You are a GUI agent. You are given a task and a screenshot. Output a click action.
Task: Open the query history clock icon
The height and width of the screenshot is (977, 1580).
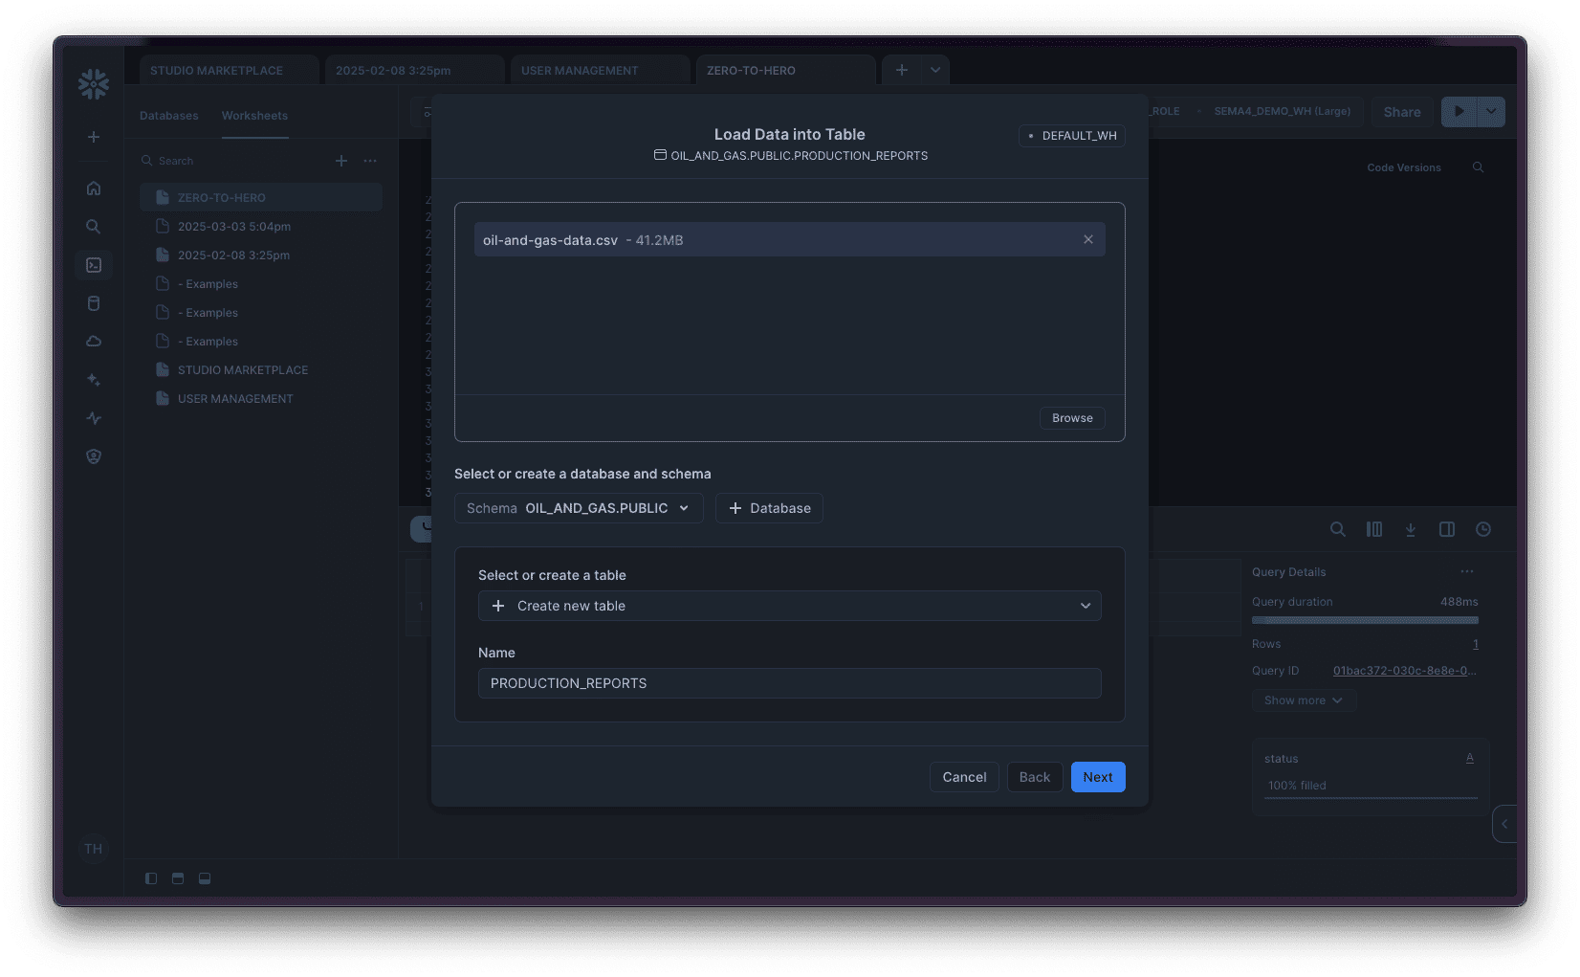(x=1483, y=529)
